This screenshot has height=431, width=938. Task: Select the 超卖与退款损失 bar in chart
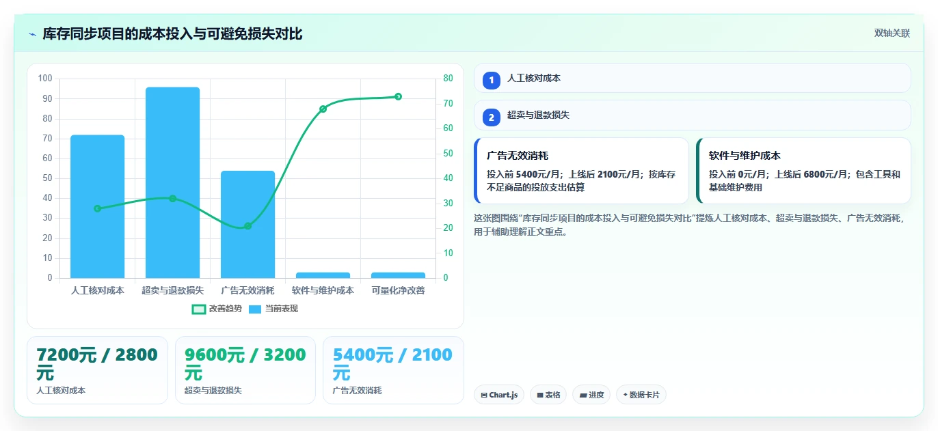[x=172, y=182]
